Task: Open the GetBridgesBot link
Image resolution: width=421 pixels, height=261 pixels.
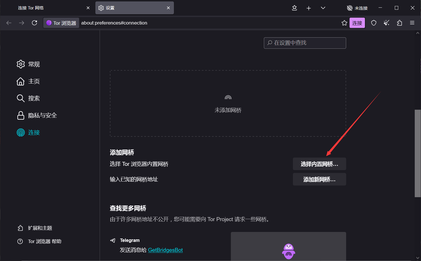Action: pos(165,250)
